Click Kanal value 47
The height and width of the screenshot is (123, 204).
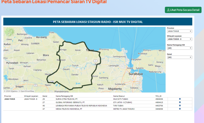click(x=44, y=109)
